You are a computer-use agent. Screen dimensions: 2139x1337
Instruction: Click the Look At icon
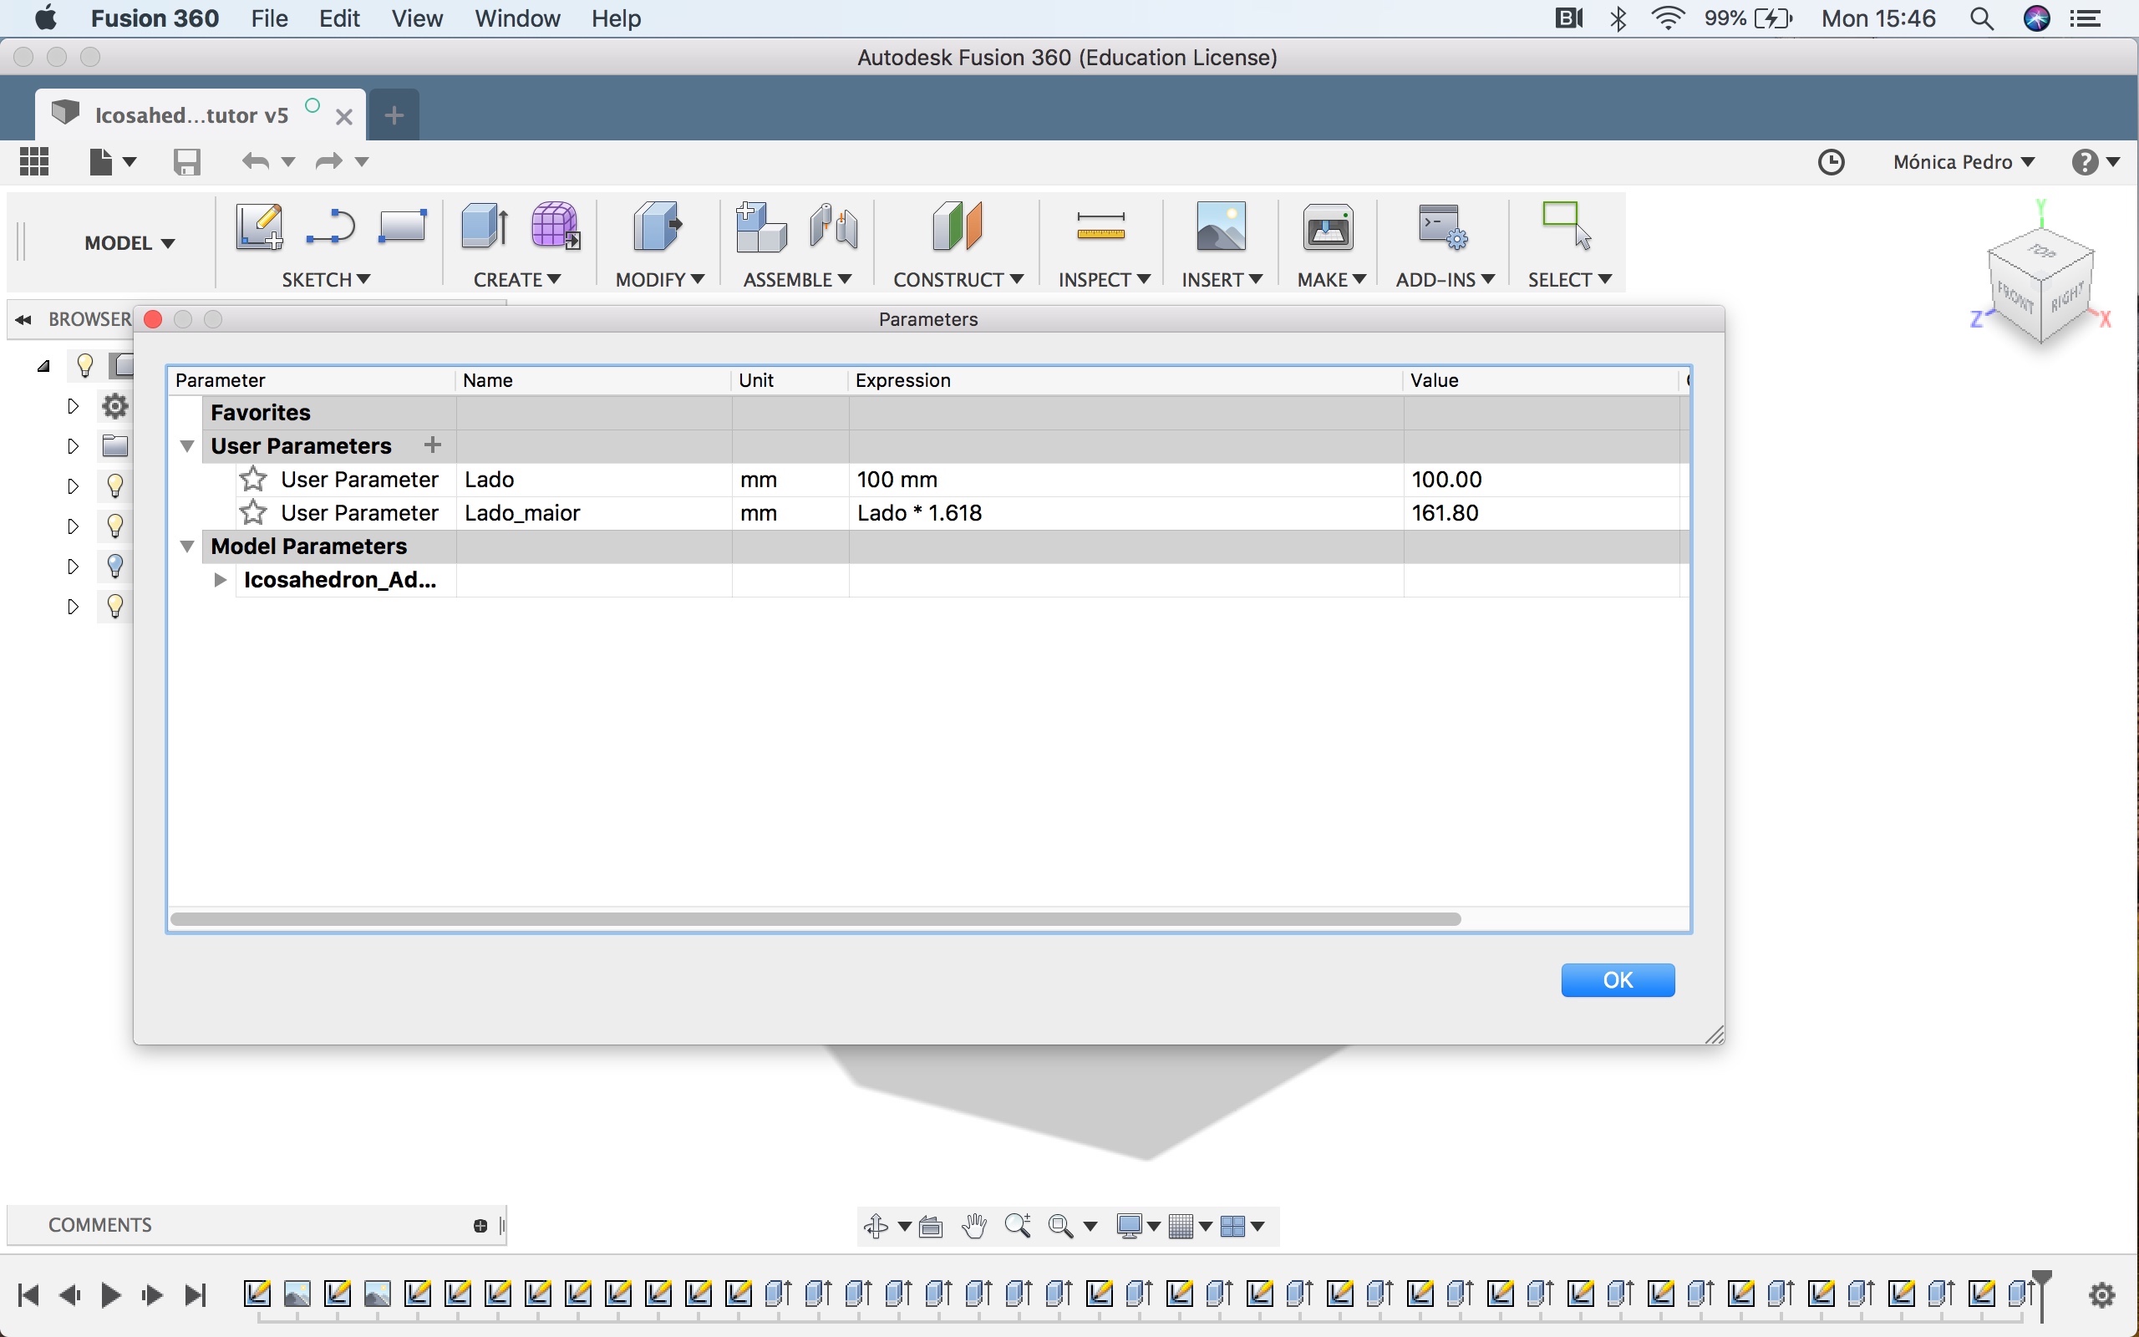click(x=931, y=1227)
